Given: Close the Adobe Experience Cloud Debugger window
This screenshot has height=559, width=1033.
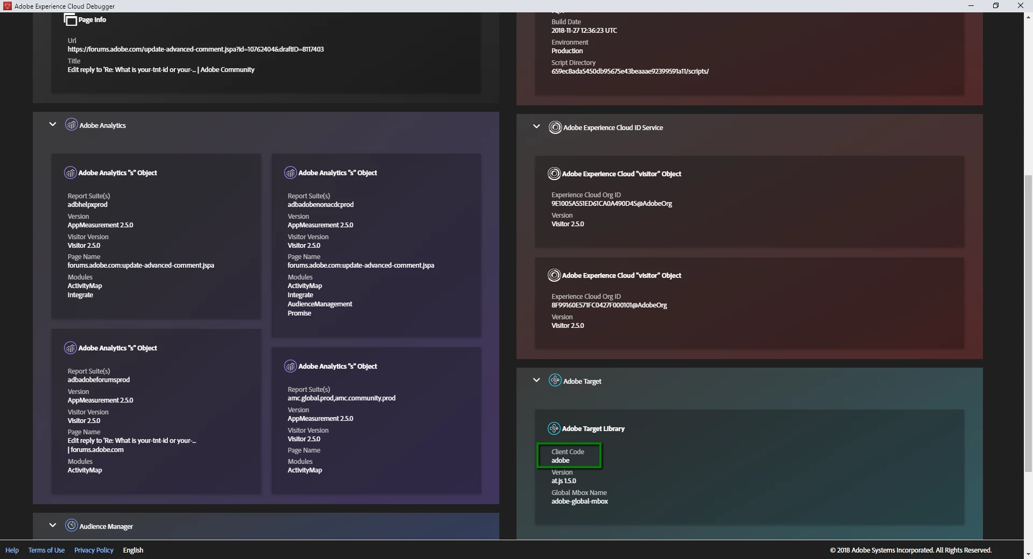Looking at the screenshot, I should pyautogui.click(x=1021, y=6).
